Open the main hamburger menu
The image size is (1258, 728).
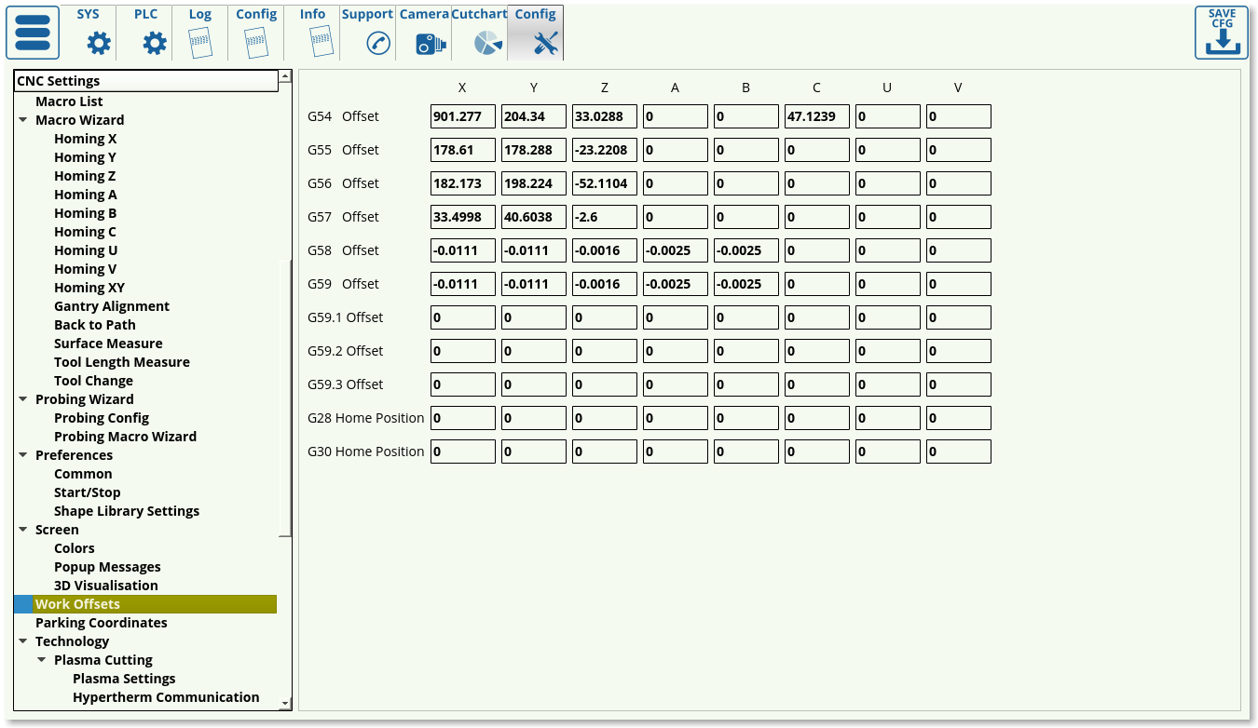coord(33,33)
